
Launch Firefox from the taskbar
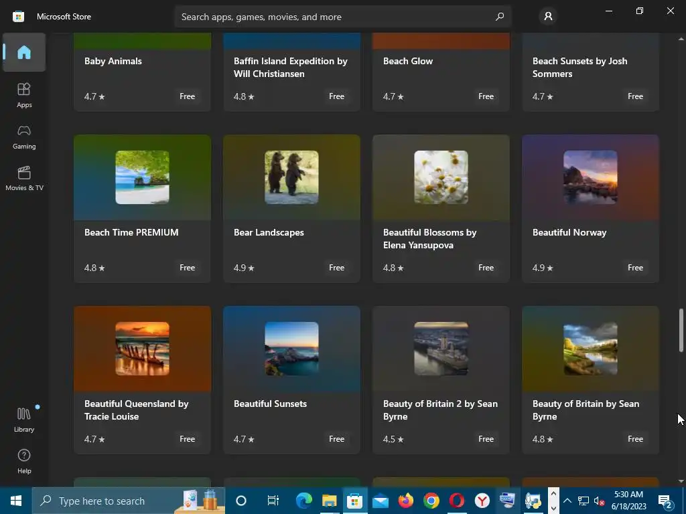coord(405,501)
